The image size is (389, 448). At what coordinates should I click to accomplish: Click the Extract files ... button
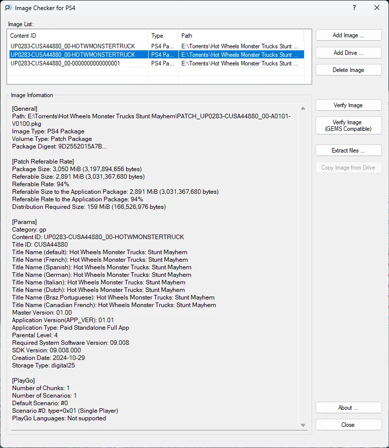click(x=348, y=151)
